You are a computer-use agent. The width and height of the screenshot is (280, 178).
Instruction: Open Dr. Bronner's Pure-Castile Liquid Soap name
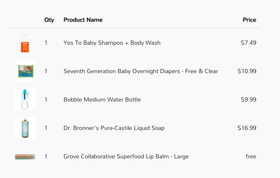pos(114,128)
